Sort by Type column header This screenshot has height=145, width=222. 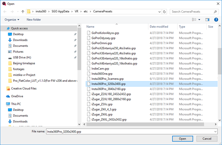point(182,26)
